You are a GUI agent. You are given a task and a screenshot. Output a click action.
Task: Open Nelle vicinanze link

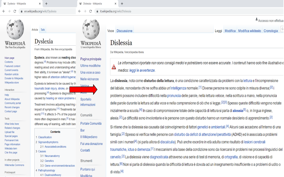pyautogui.click(x=90, y=79)
